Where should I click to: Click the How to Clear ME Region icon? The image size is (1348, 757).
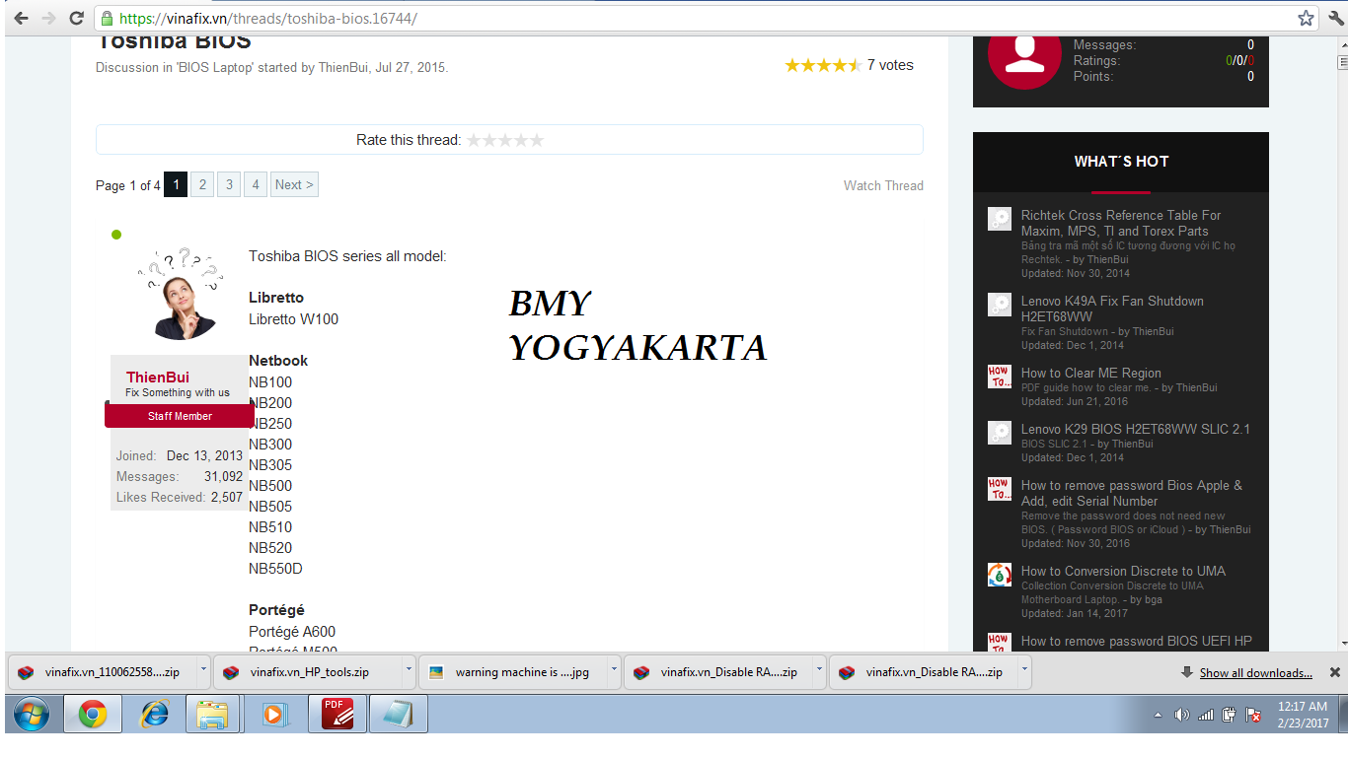pyautogui.click(x=1000, y=377)
